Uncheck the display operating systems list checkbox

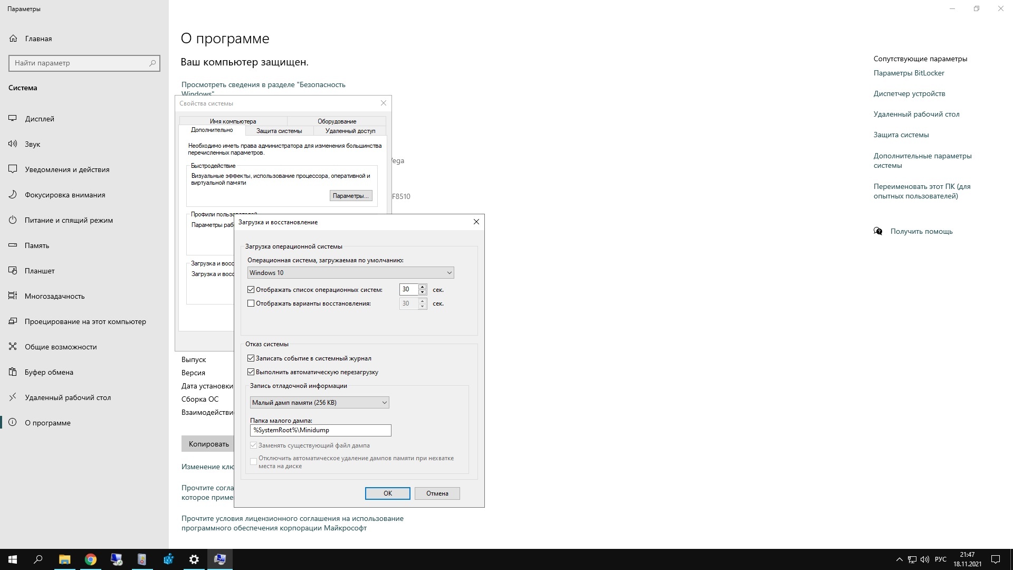pyautogui.click(x=251, y=290)
